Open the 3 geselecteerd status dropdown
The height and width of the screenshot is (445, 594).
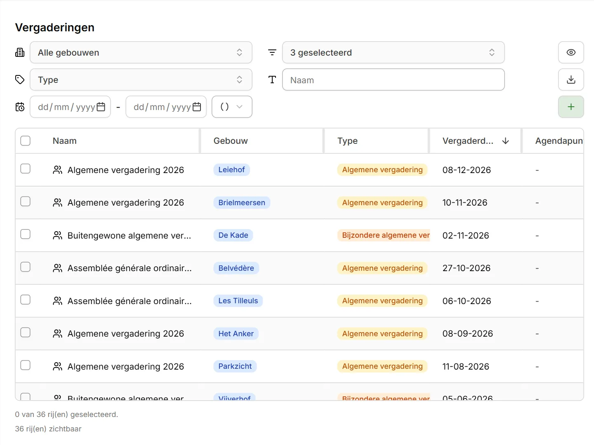(394, 52)
